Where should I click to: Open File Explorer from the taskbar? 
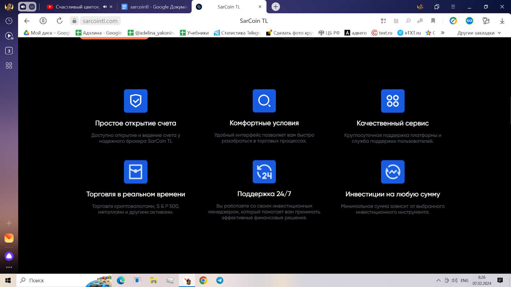pos(154,280)
